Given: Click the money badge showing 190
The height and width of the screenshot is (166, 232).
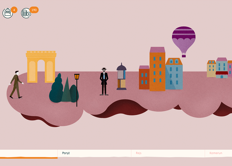Looking at the screenshot, I should [34, 10].
